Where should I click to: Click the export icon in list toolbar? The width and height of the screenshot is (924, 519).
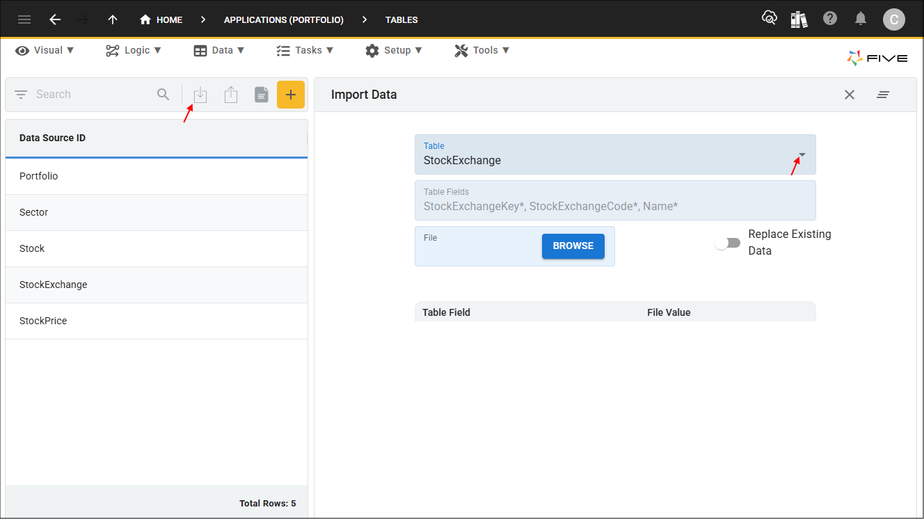[231, 95]
